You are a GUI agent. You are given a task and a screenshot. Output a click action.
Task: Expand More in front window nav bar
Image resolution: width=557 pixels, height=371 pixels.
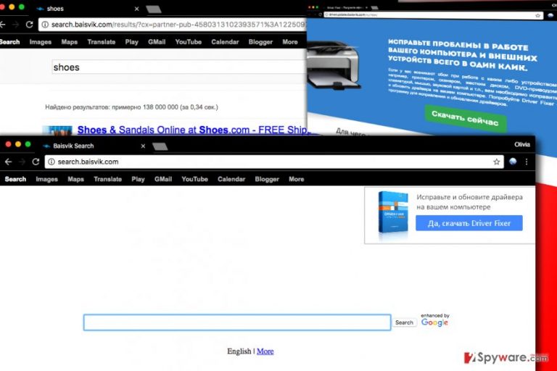[296, 179]
